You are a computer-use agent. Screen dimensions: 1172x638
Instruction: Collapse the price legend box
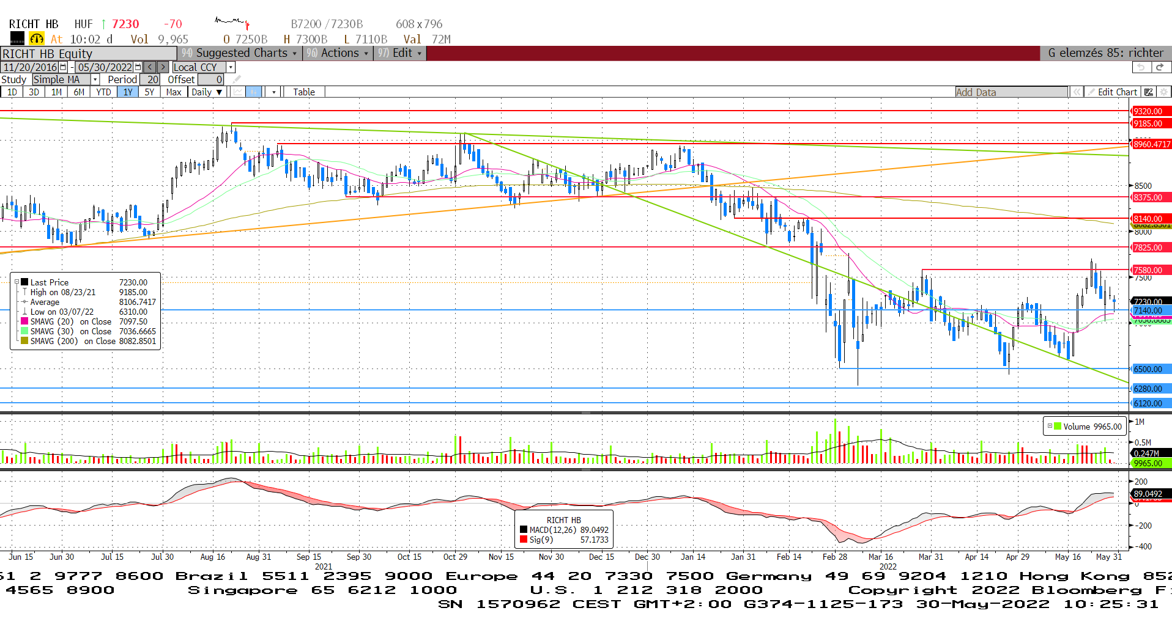click(x=17, y=282)
